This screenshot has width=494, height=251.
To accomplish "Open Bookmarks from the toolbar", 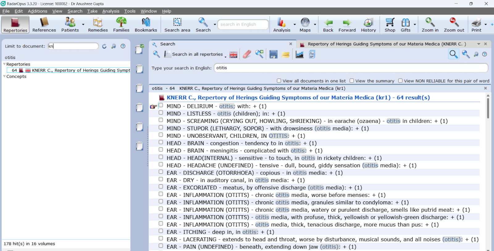I will (146, 25).
